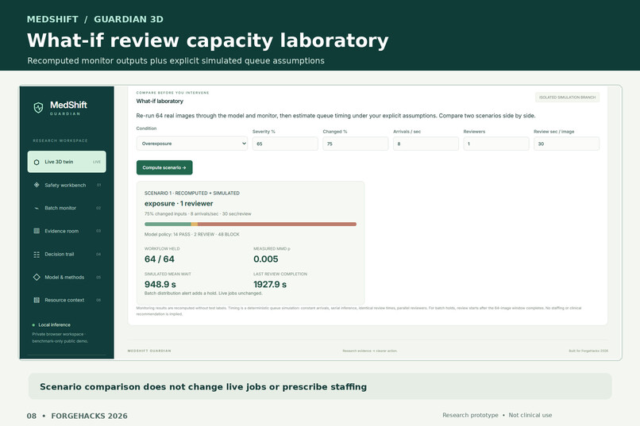The width and height of the screenshot is (640, 426).
Task: Click the Model & methods diamond icon
Action: coord(37,277)
